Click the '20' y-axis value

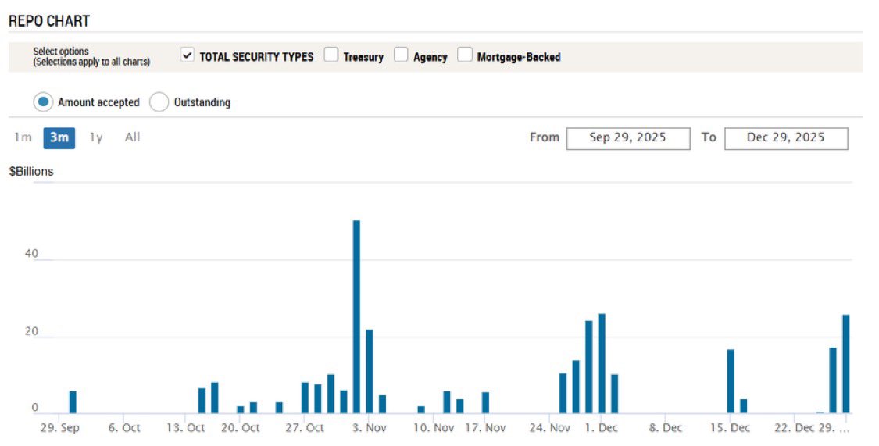tap(31, 332)
